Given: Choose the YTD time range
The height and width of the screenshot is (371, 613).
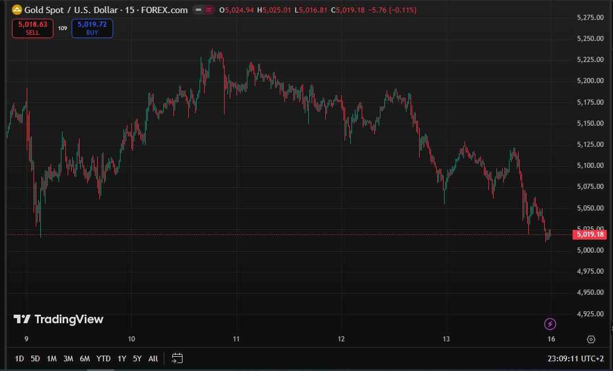Looking at the screenshot, I should click(103, 358).
